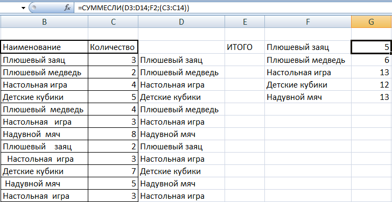Image resolution: width=392 pixels, height=202 pixels.
Task: Select column F header
Action: (308, 22)
